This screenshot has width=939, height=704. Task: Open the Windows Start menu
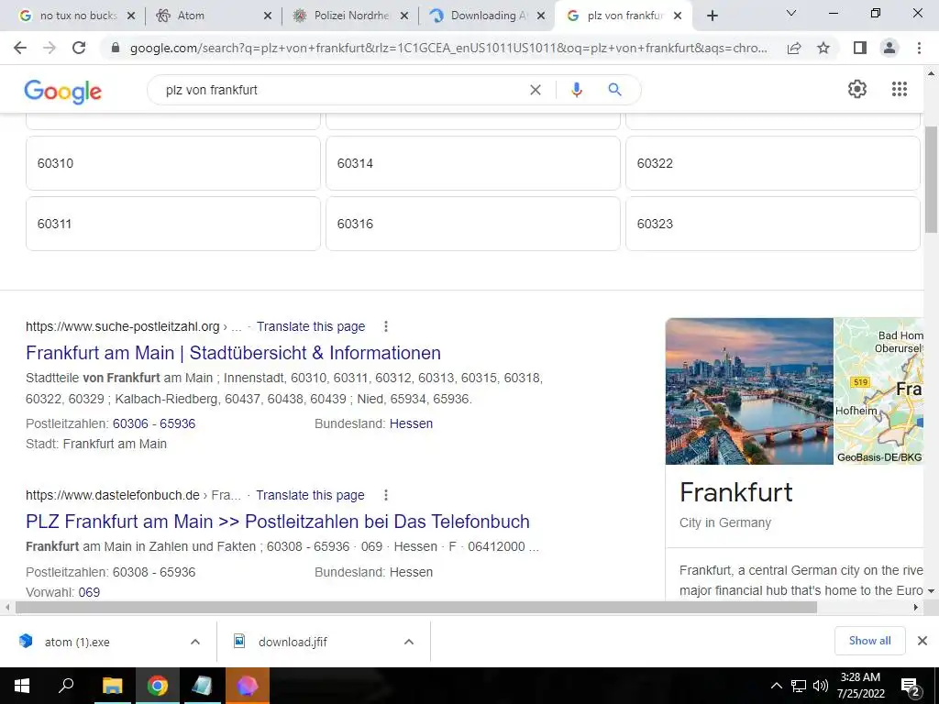(x=22, y=686)
